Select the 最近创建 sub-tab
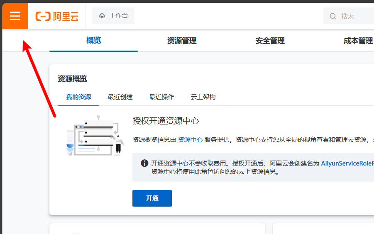374x234 pixels. (x=120, y=97)
